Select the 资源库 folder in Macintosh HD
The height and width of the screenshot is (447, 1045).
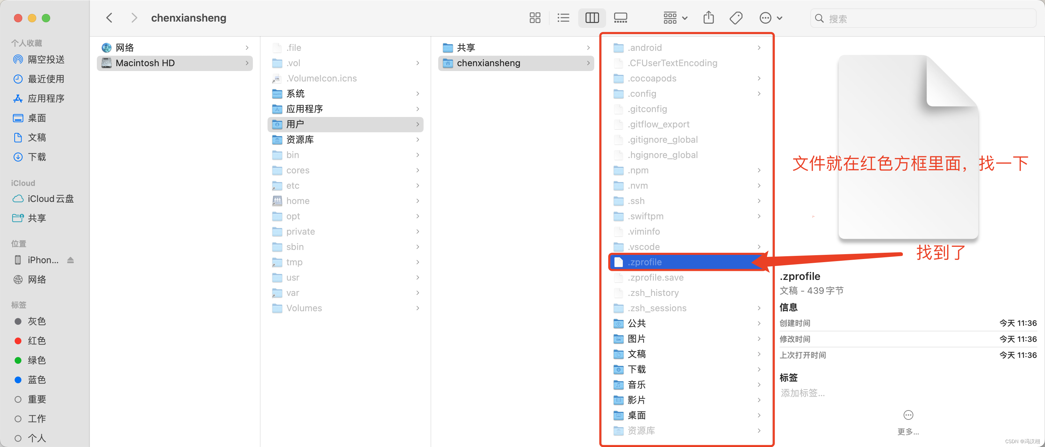point(346,139)
